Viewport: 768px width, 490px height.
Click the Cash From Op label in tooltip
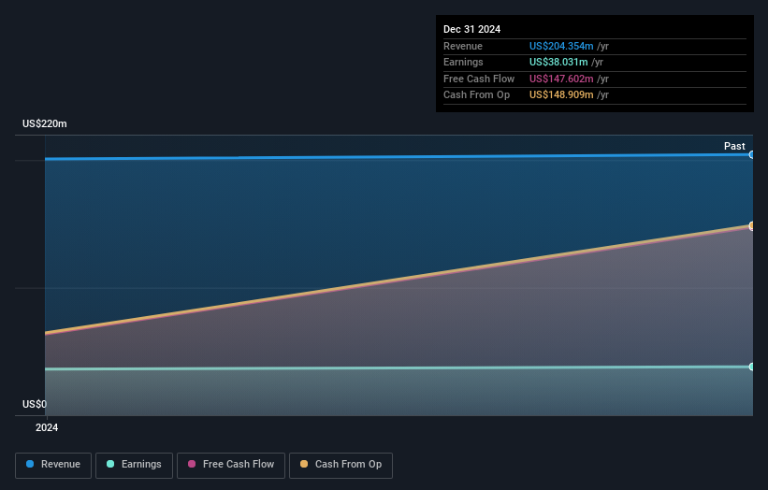pyautogui.click(x=476, y=95)
